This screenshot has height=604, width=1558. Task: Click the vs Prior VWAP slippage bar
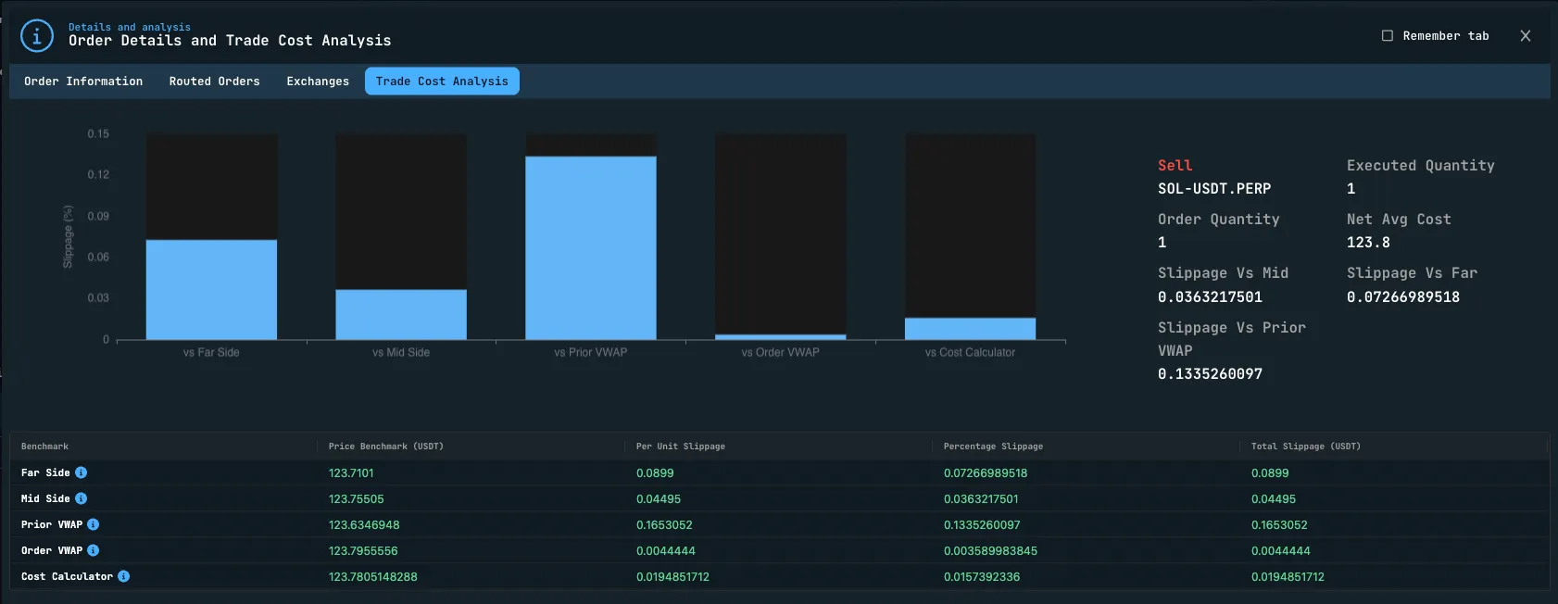[x=591, y=247]
